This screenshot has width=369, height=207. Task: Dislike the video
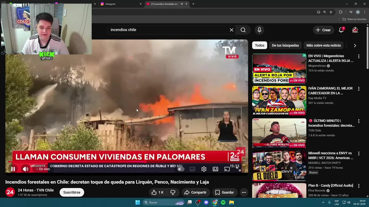point(173,192)
